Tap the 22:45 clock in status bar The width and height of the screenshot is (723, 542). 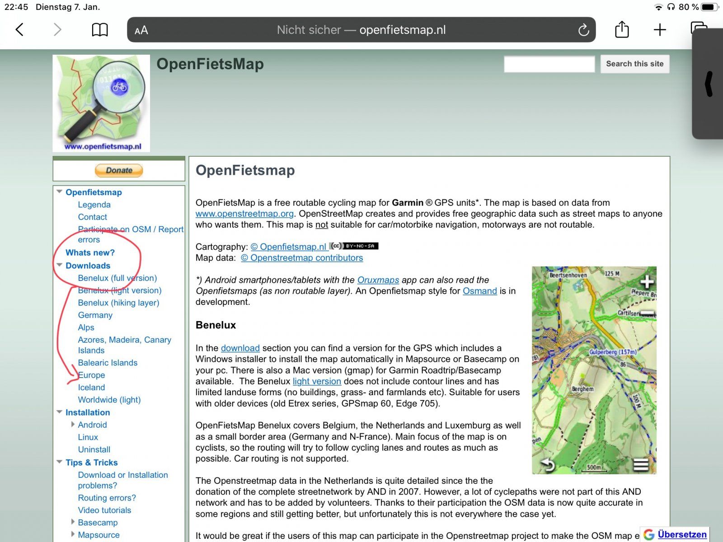16,7
